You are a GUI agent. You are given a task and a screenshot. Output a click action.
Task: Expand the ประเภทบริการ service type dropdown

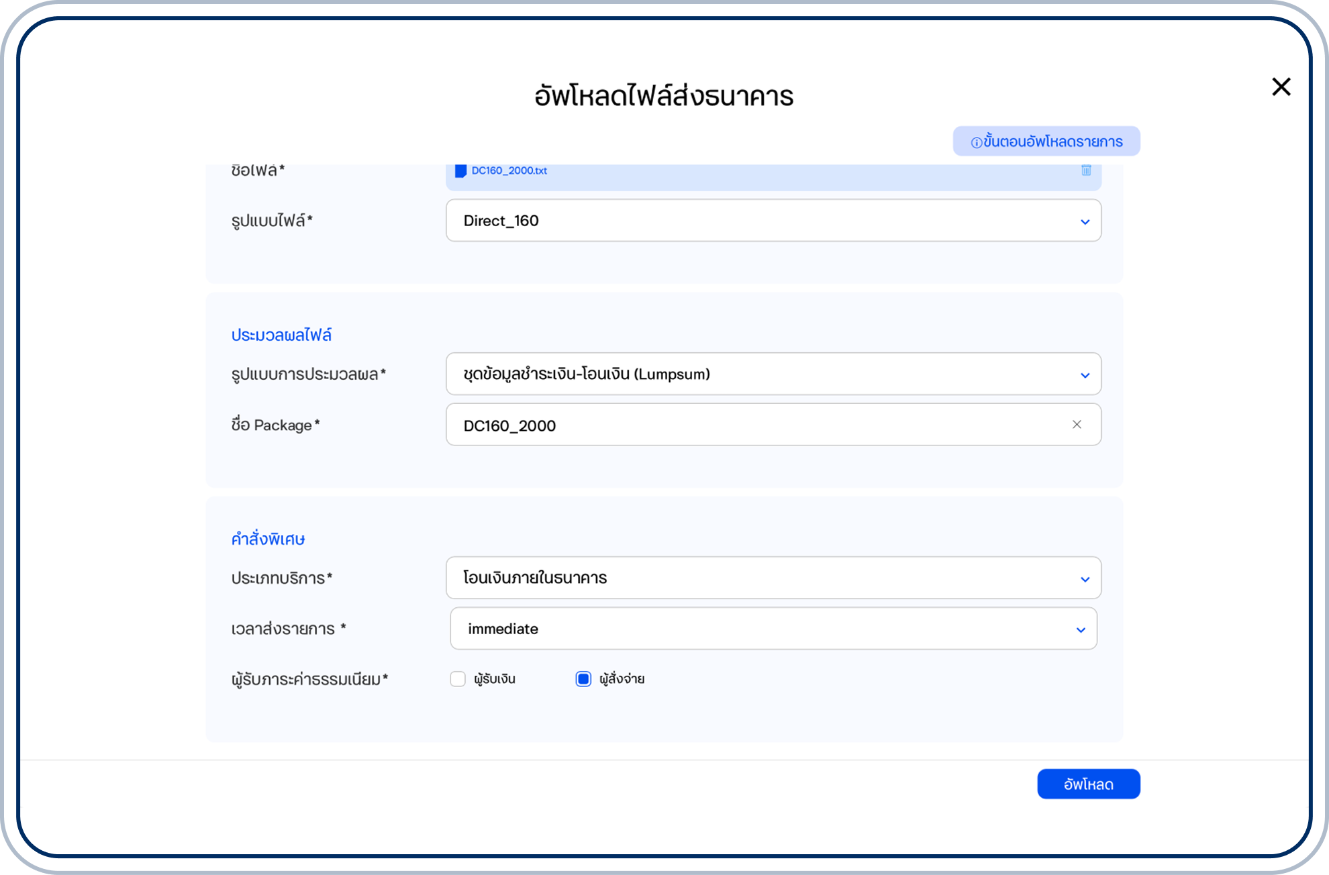(x=772, y=578)
